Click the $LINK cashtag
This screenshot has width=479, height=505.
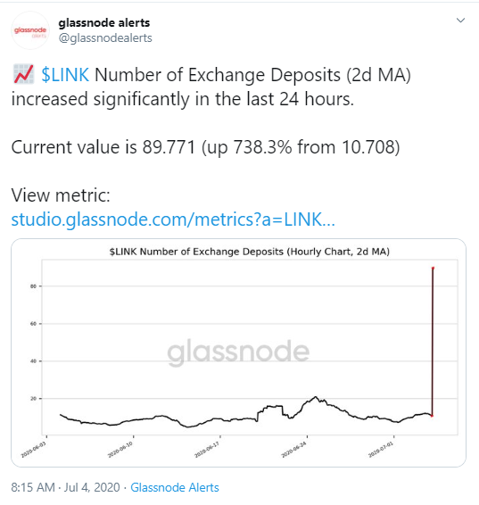pyautogui.click(x=65, y=75)
